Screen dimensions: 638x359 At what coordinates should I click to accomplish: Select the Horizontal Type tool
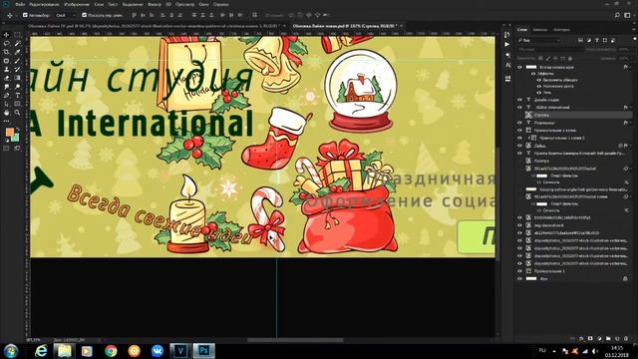click(17, 96)
